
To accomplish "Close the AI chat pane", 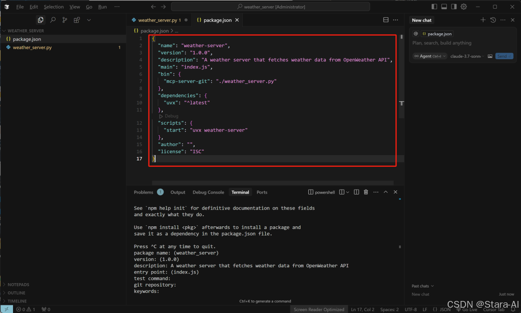I will (x=513, y=20).
